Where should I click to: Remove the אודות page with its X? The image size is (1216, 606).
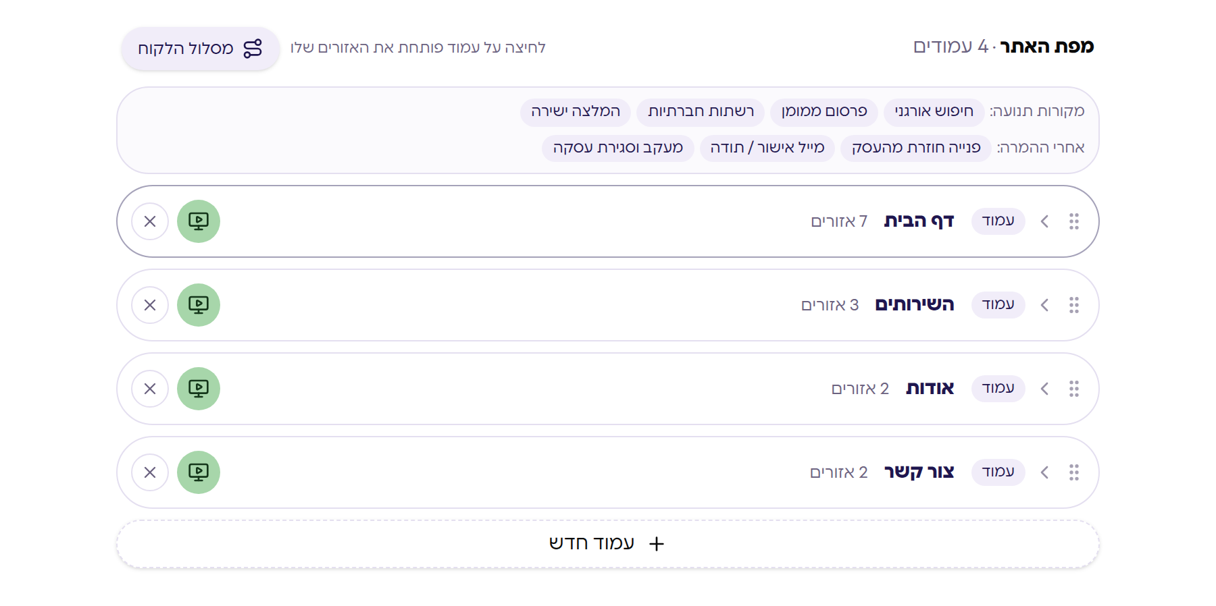pos(150,389)
